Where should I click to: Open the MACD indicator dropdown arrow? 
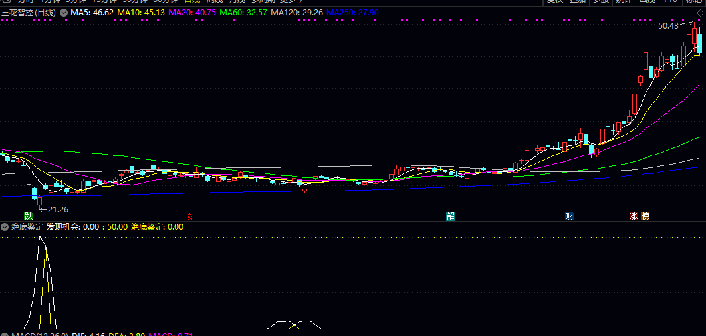5,335
